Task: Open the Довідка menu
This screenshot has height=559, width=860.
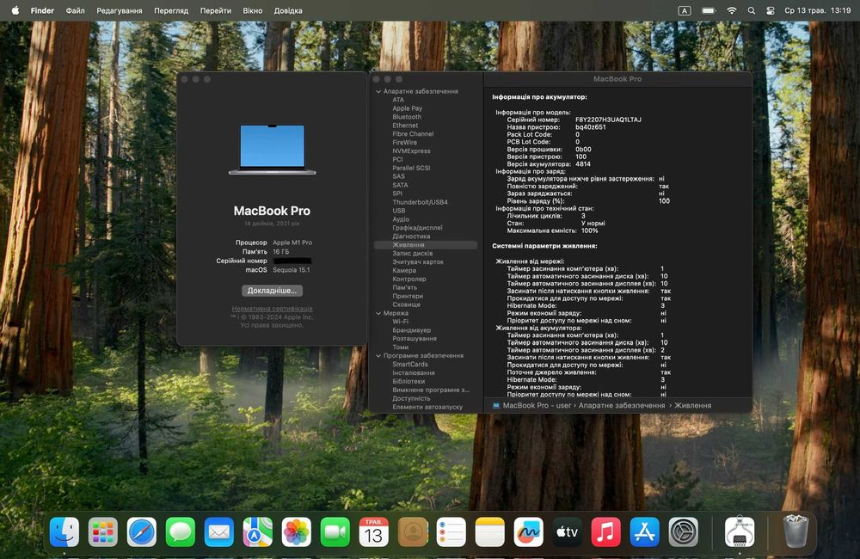Action: [x=288, y=10]
